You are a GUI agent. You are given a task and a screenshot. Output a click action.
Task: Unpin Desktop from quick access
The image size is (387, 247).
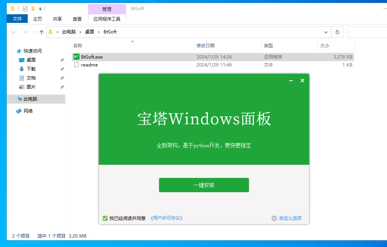point(62,60)
